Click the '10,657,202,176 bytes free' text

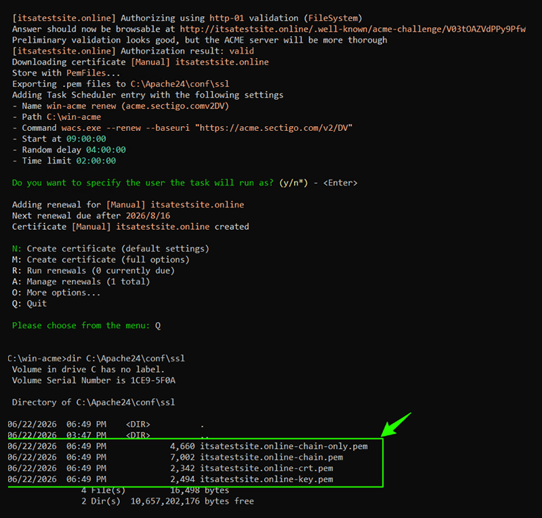pyautogui.click(x=192, y=502)
